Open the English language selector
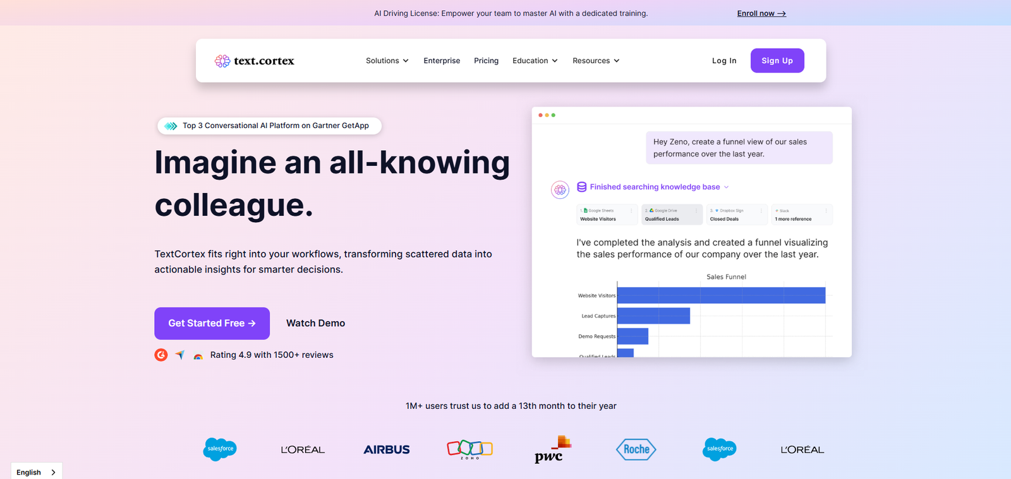This screenshot has width=1011, height=479. 36,472
